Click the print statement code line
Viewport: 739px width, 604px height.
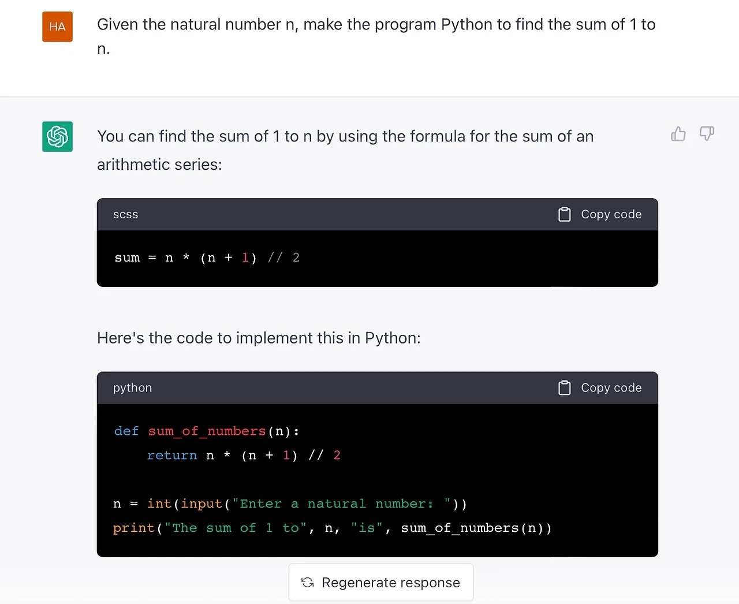[x=332, y=528]
